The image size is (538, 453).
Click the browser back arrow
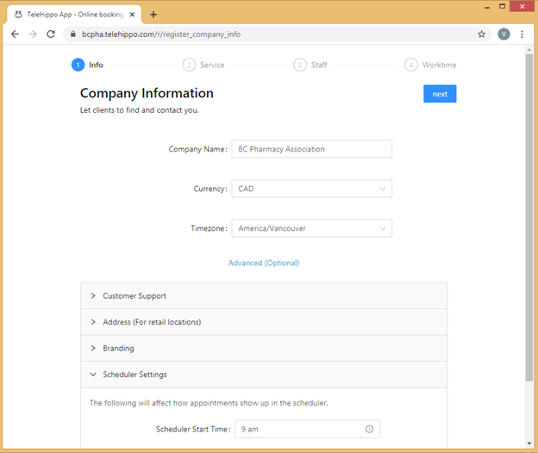[x=16, y=34]
